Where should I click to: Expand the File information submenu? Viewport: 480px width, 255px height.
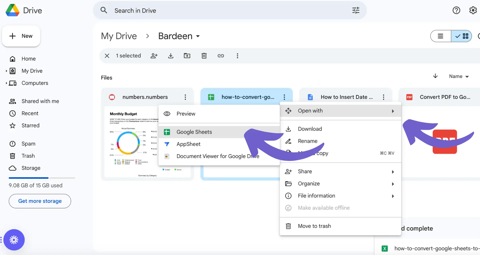click(x=340, y=196)
